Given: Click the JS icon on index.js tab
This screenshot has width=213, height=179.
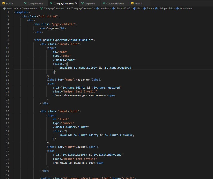Looking at the screenshot, I should tap(132, 3).
